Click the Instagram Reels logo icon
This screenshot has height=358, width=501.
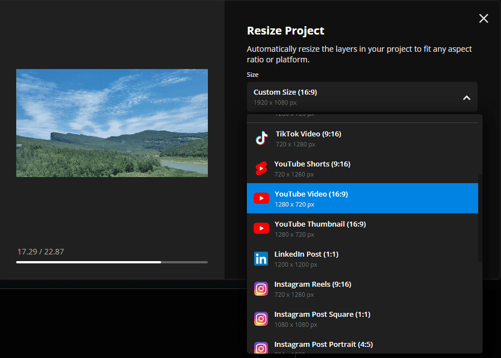261,289
